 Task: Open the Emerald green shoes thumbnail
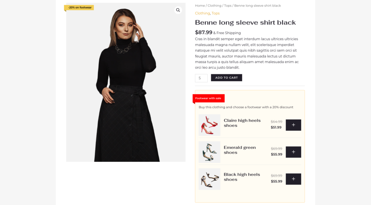(209, 152)
